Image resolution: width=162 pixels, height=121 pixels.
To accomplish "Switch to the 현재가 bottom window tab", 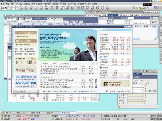I will click(54, 113).
